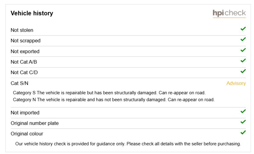Viewport: 254px width, 154px height.
Task: Click the Category N description line
Action: 114,100
